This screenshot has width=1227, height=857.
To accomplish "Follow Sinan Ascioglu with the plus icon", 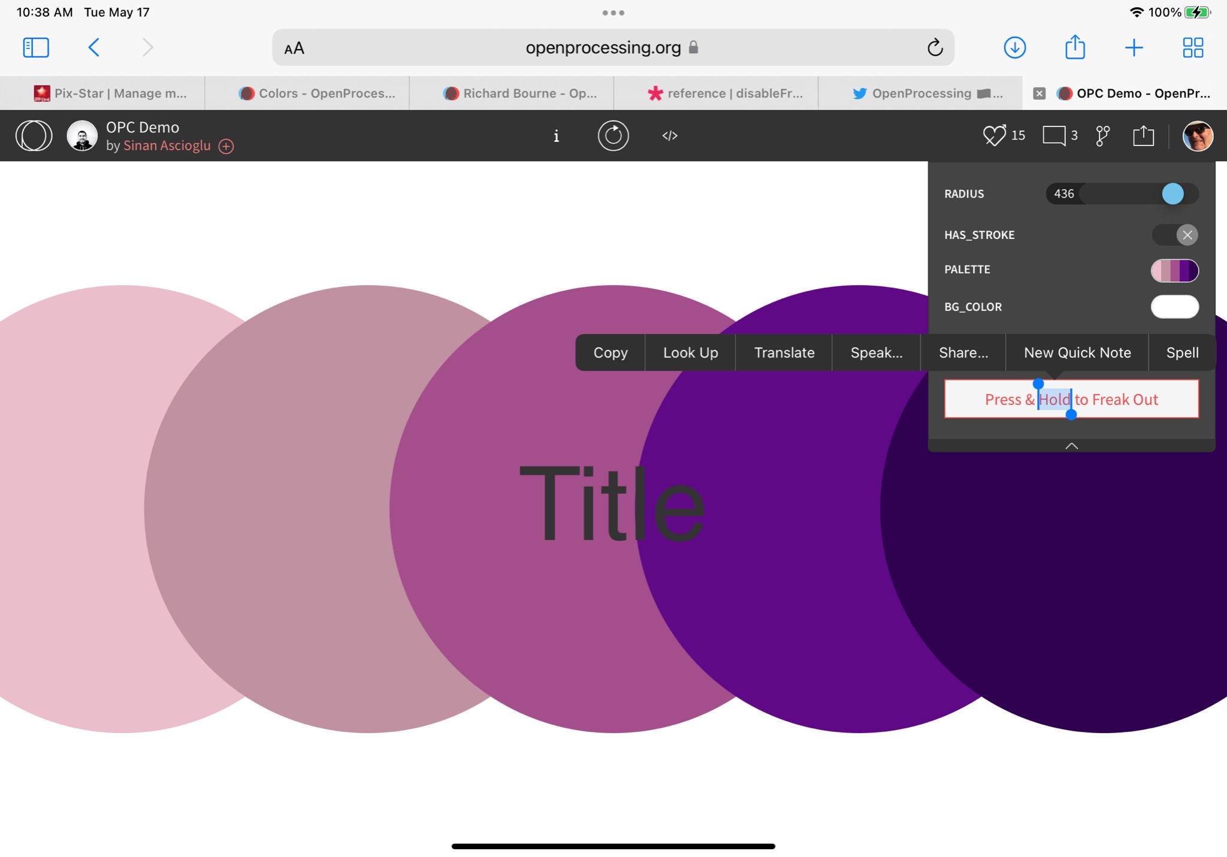I will click(225, 146).
